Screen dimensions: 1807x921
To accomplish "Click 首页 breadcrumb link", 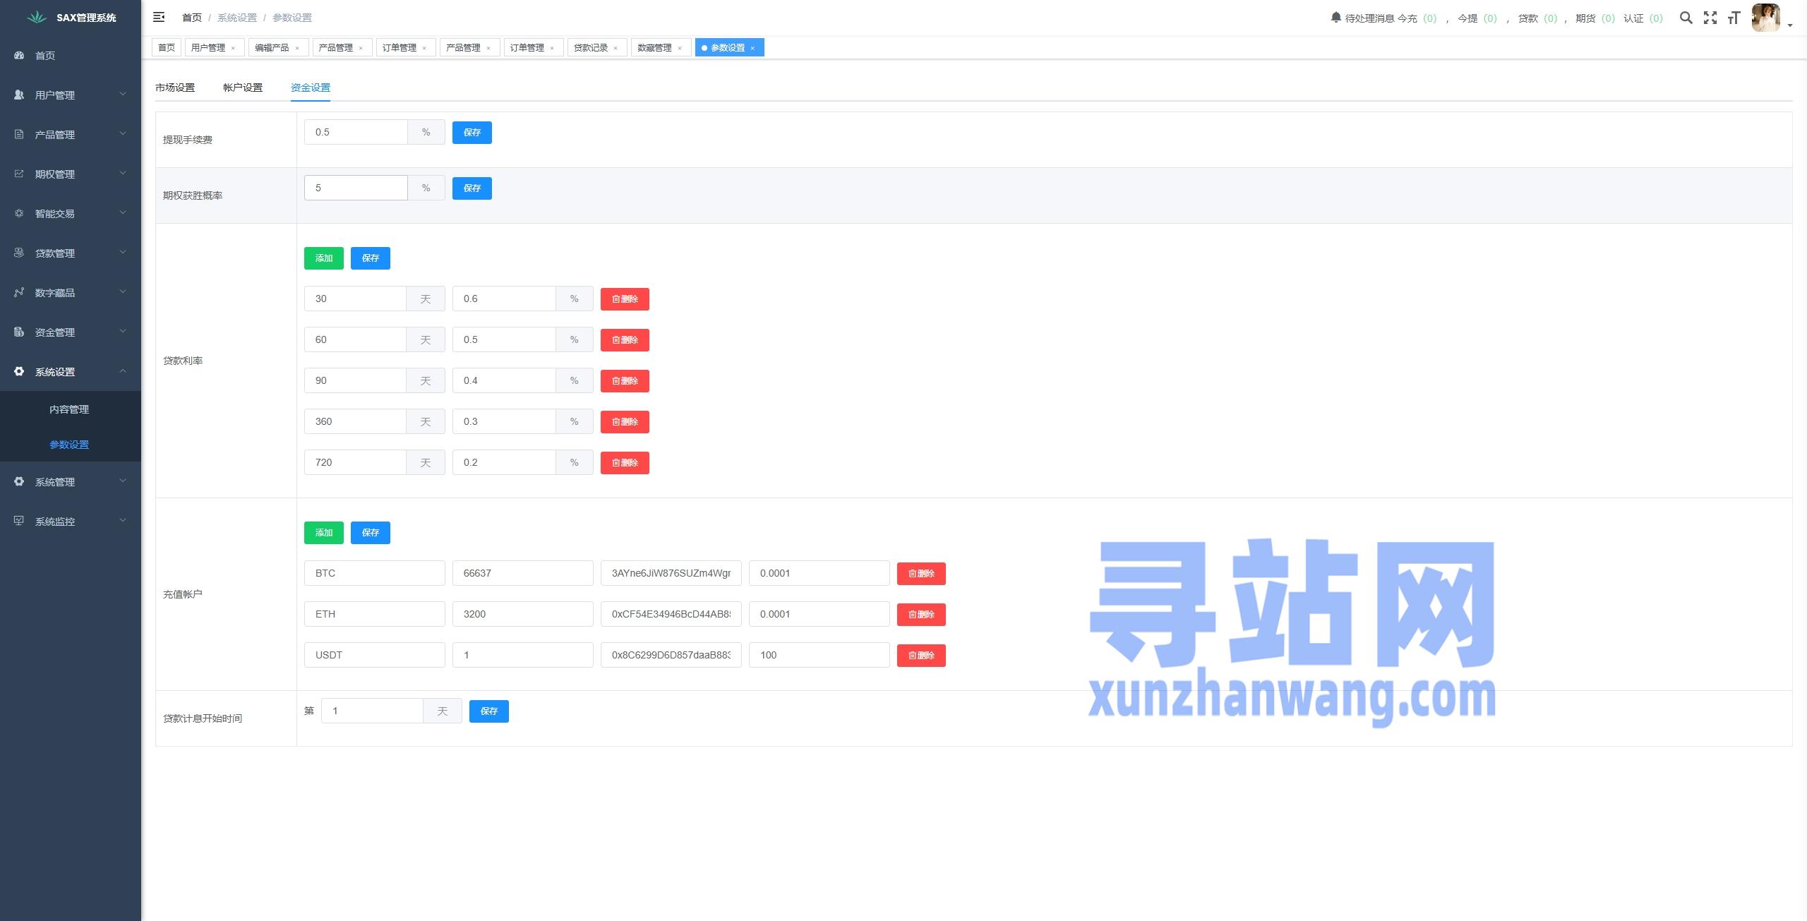I will 192,18.
